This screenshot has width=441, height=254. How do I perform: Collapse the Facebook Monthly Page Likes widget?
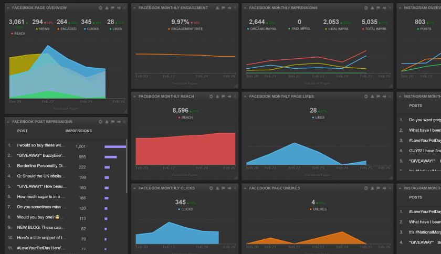[x=245, y=97]
